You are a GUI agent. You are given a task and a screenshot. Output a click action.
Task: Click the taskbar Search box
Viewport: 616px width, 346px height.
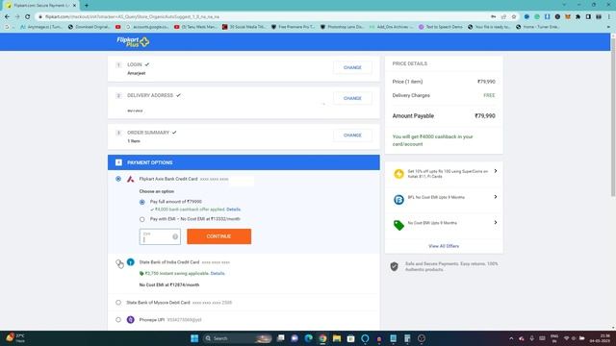click(238, 338)
